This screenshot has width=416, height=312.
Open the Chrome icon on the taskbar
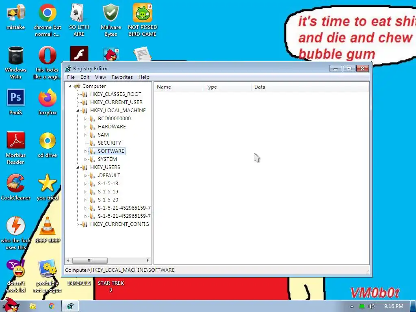(52, 306)
